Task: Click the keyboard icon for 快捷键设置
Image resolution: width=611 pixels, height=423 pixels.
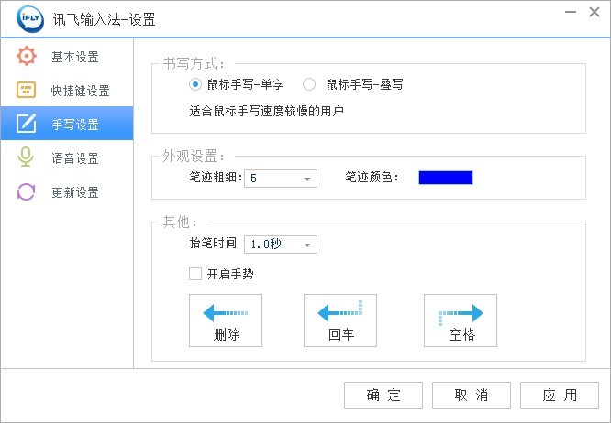Action: click(26, 90)
